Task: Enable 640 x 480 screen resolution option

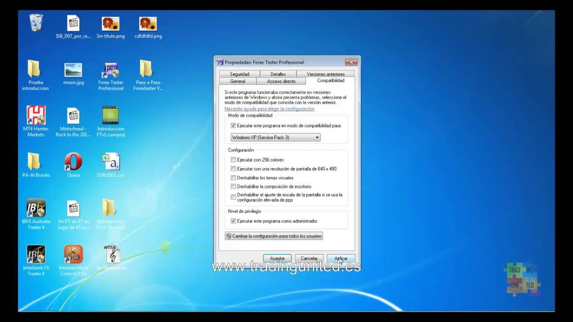Action: [x=233, y=169]
